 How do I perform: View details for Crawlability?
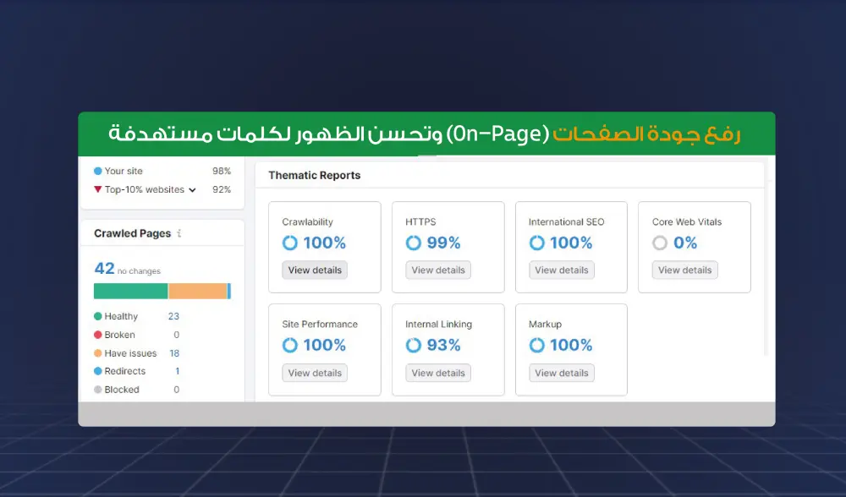pyautogui.click(x=315, y=270)
